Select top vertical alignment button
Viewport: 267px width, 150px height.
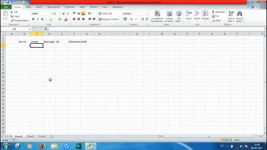74,13
